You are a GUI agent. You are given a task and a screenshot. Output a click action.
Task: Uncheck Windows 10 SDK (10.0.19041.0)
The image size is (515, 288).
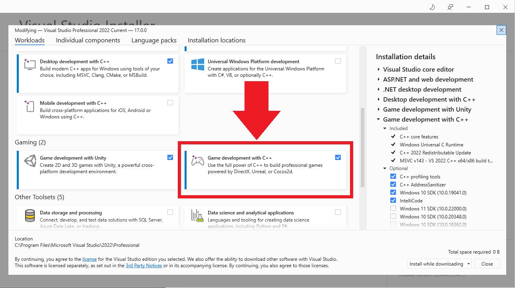[393, 192]
